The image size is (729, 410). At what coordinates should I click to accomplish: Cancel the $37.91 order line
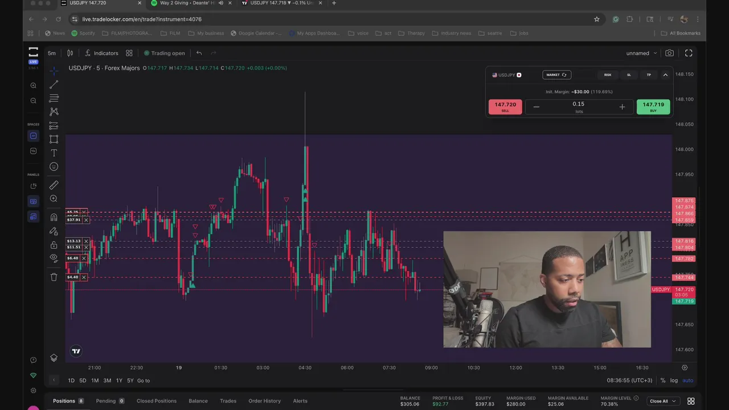[86, 220]
